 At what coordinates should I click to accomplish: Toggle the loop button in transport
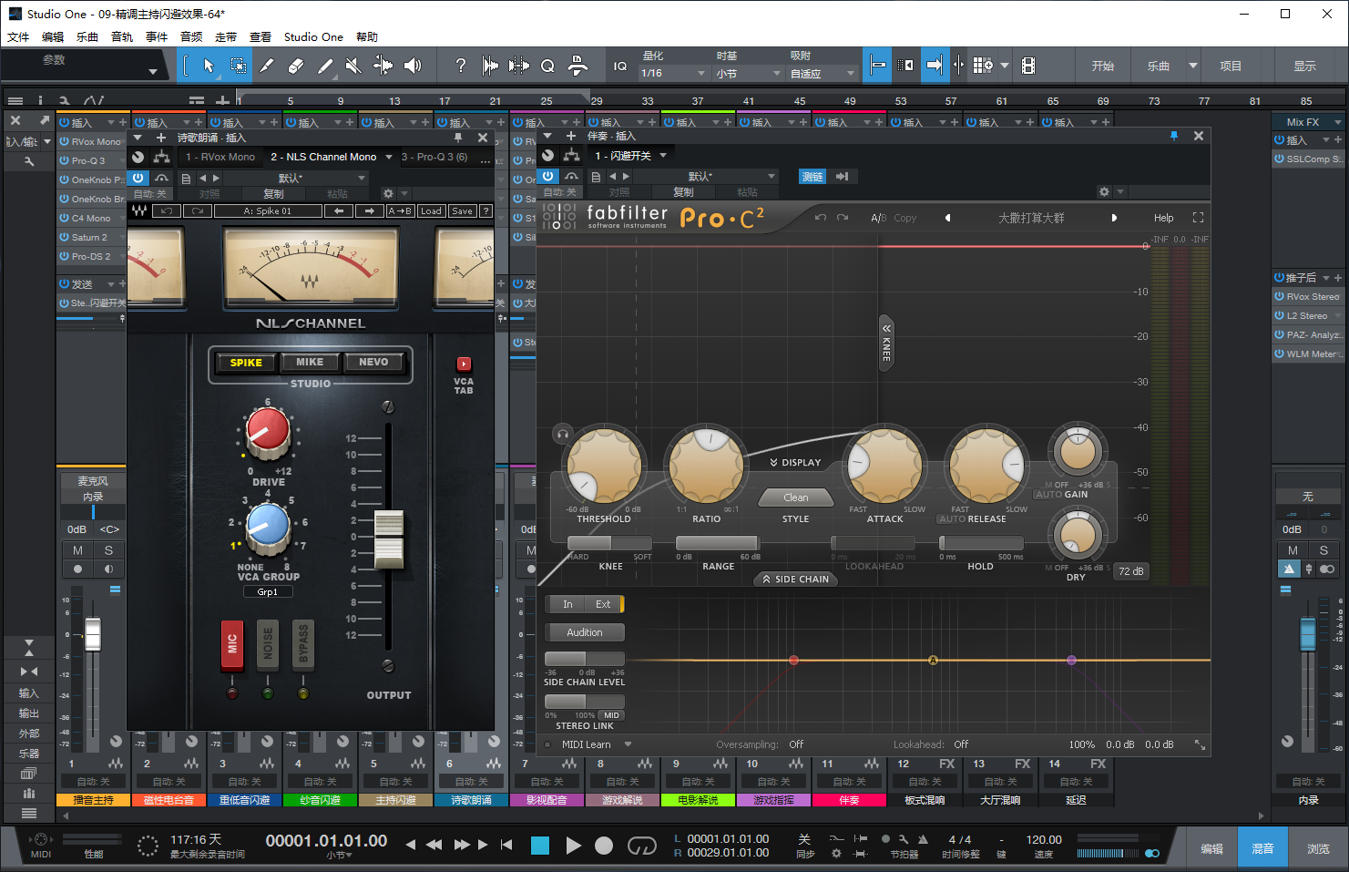click(x=641, y=846)
